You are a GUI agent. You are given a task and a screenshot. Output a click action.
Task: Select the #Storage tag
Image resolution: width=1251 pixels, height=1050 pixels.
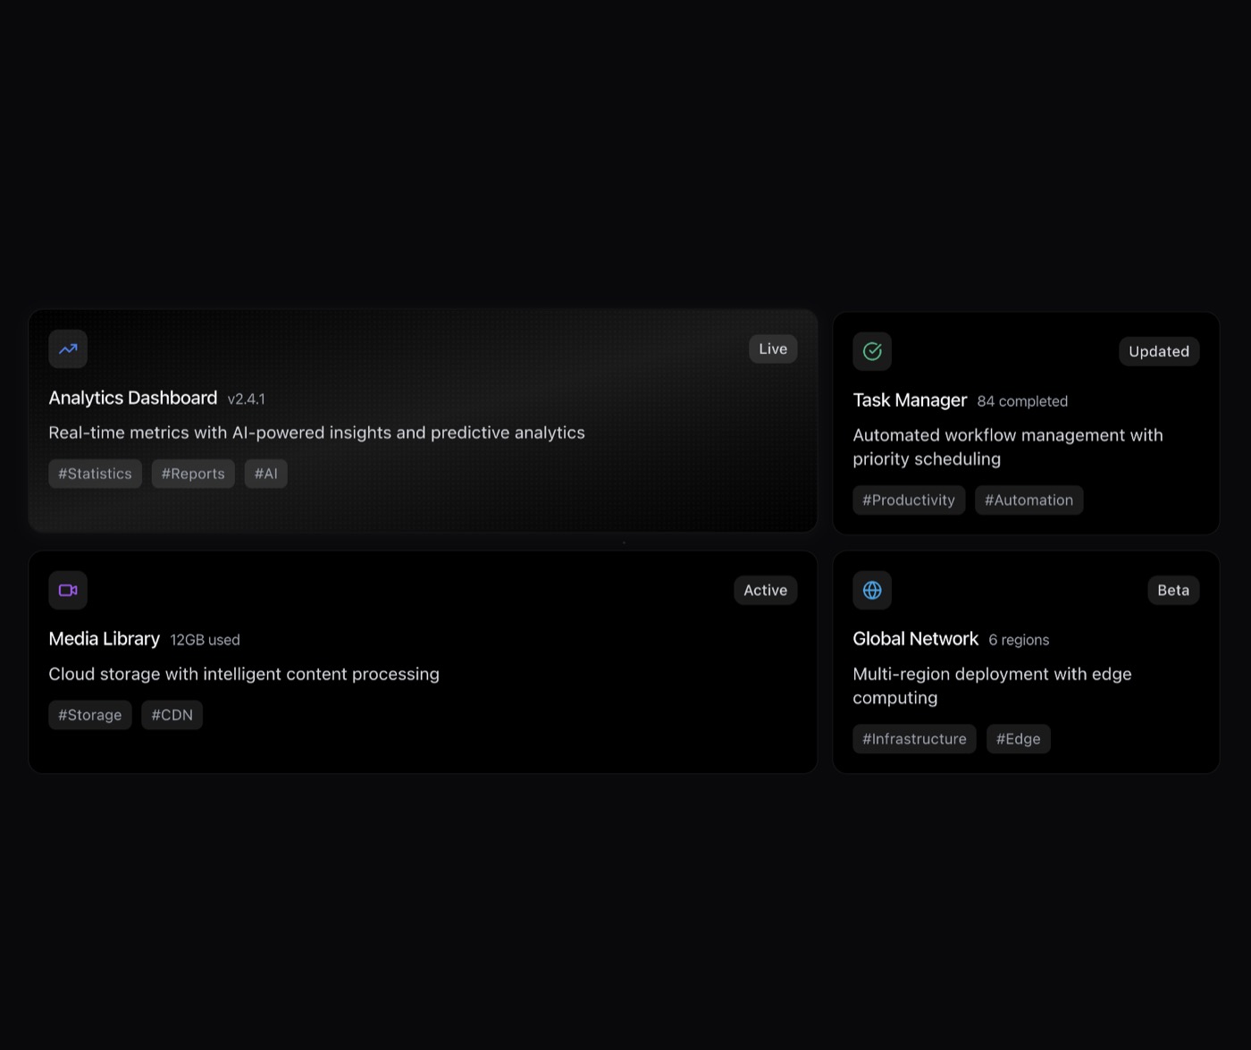[90, 715]
